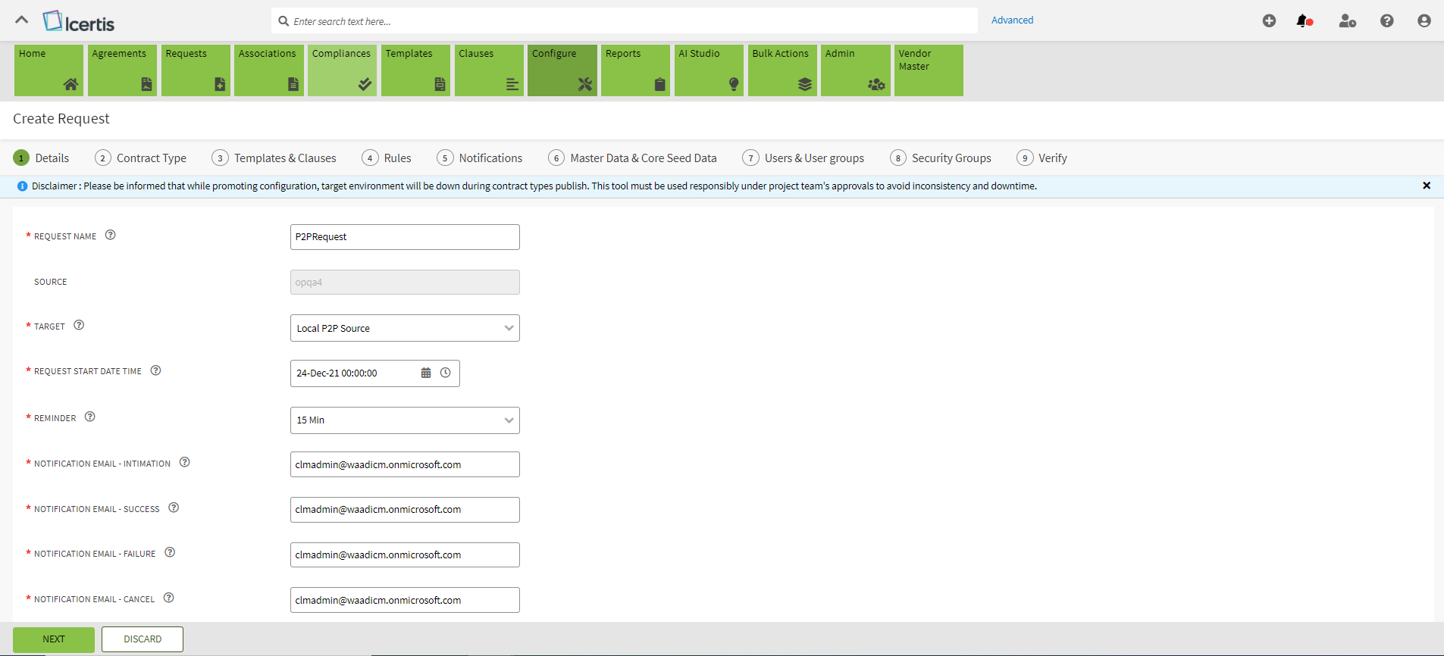Viewport: 1444px width, 656px height.
Task: Collapse the header using the chevron arrow
Action: (x=22, y=20)
